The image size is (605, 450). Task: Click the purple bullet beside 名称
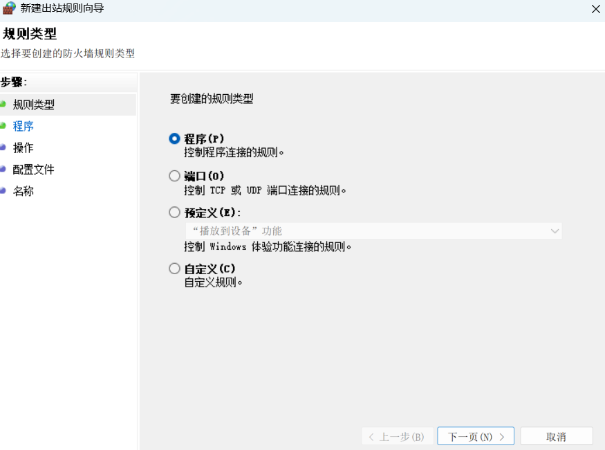coord(3,190)
